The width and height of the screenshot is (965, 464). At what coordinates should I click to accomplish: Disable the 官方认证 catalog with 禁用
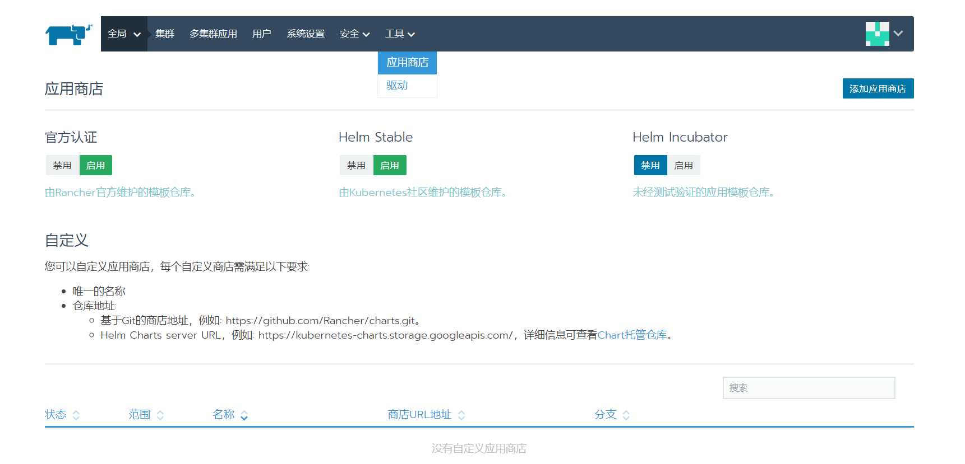pyautogui.click(x=62, y=166)
